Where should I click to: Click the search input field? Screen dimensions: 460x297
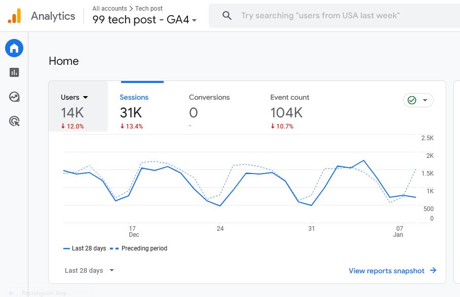pos(324,16)
